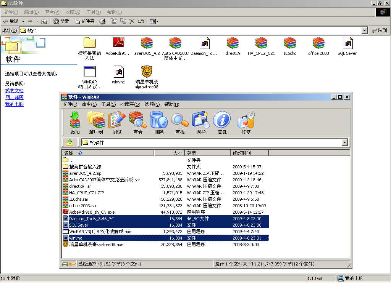
Task: Open the Forward button history dropdown arrow
Action: tap(37, 21)
